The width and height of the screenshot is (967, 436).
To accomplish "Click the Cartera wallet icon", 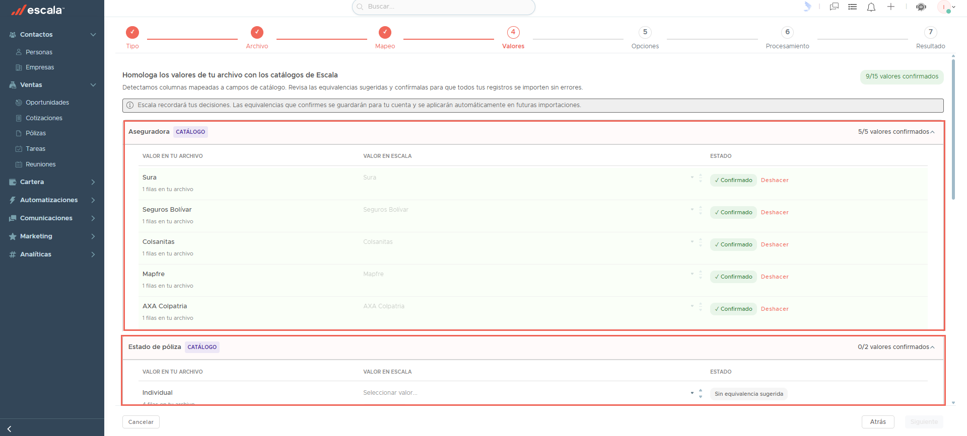I will coord(13,182).
